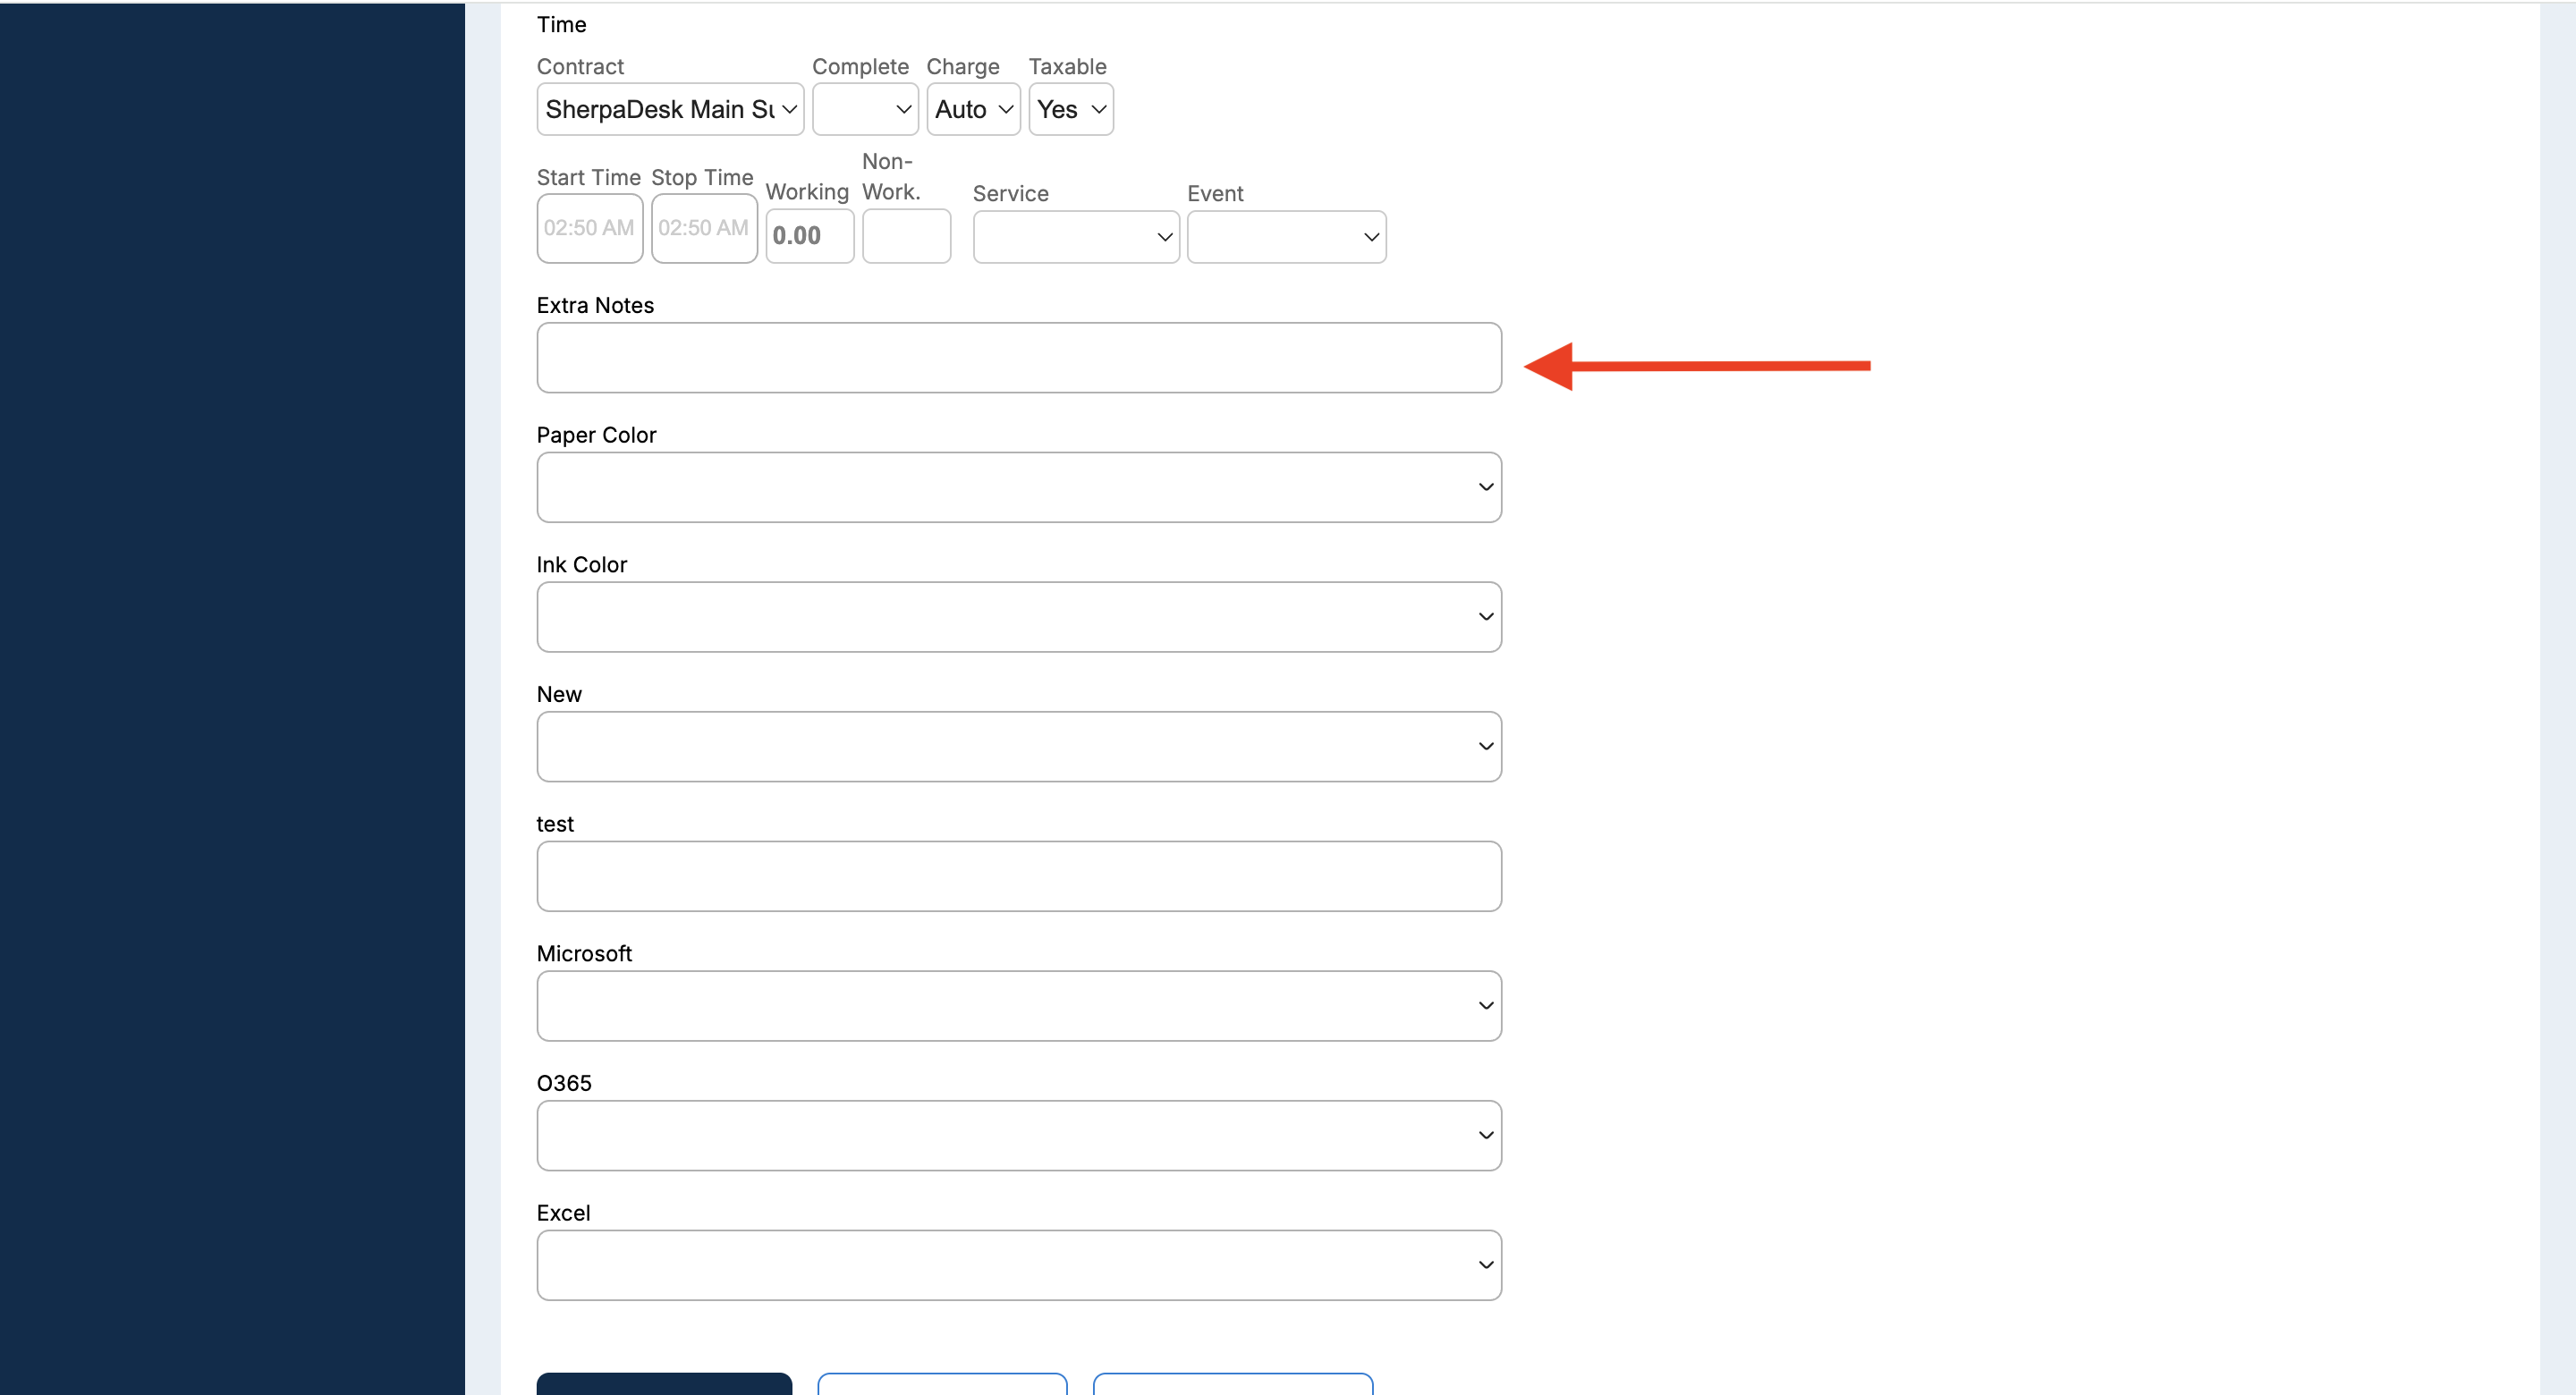Click the Start Time field
2576x1395 pixels.
pyautogui.click(x=589, y=228)
